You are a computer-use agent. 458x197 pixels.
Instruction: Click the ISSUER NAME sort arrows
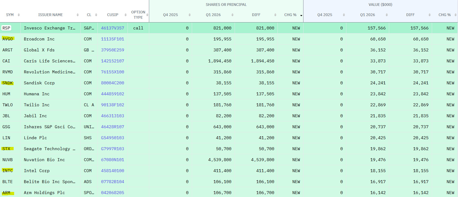[78, 15]
